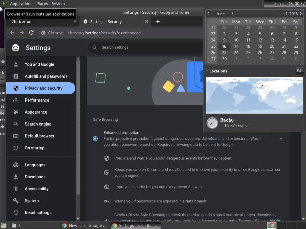
Task: Click the Default browser window icon
Action: tap(16, 136)
